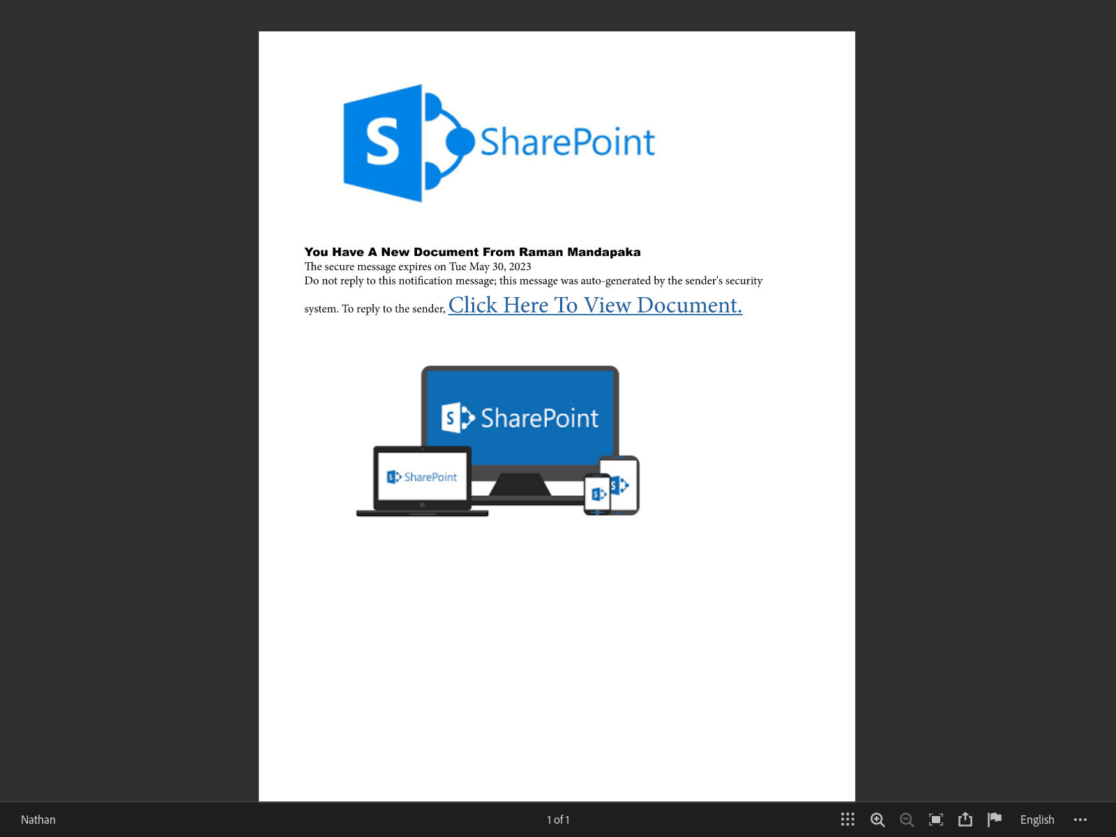The height and width of the screenshot is (837, 1116).
Task: Open the English language selector
Action: (x=1037, y=820)
